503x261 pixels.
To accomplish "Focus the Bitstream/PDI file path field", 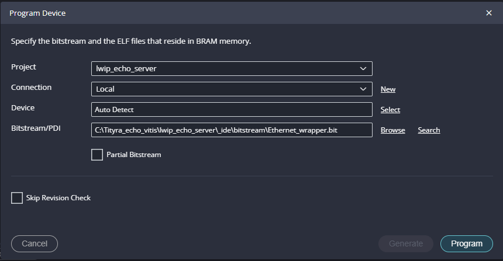I will coord(232,130).
